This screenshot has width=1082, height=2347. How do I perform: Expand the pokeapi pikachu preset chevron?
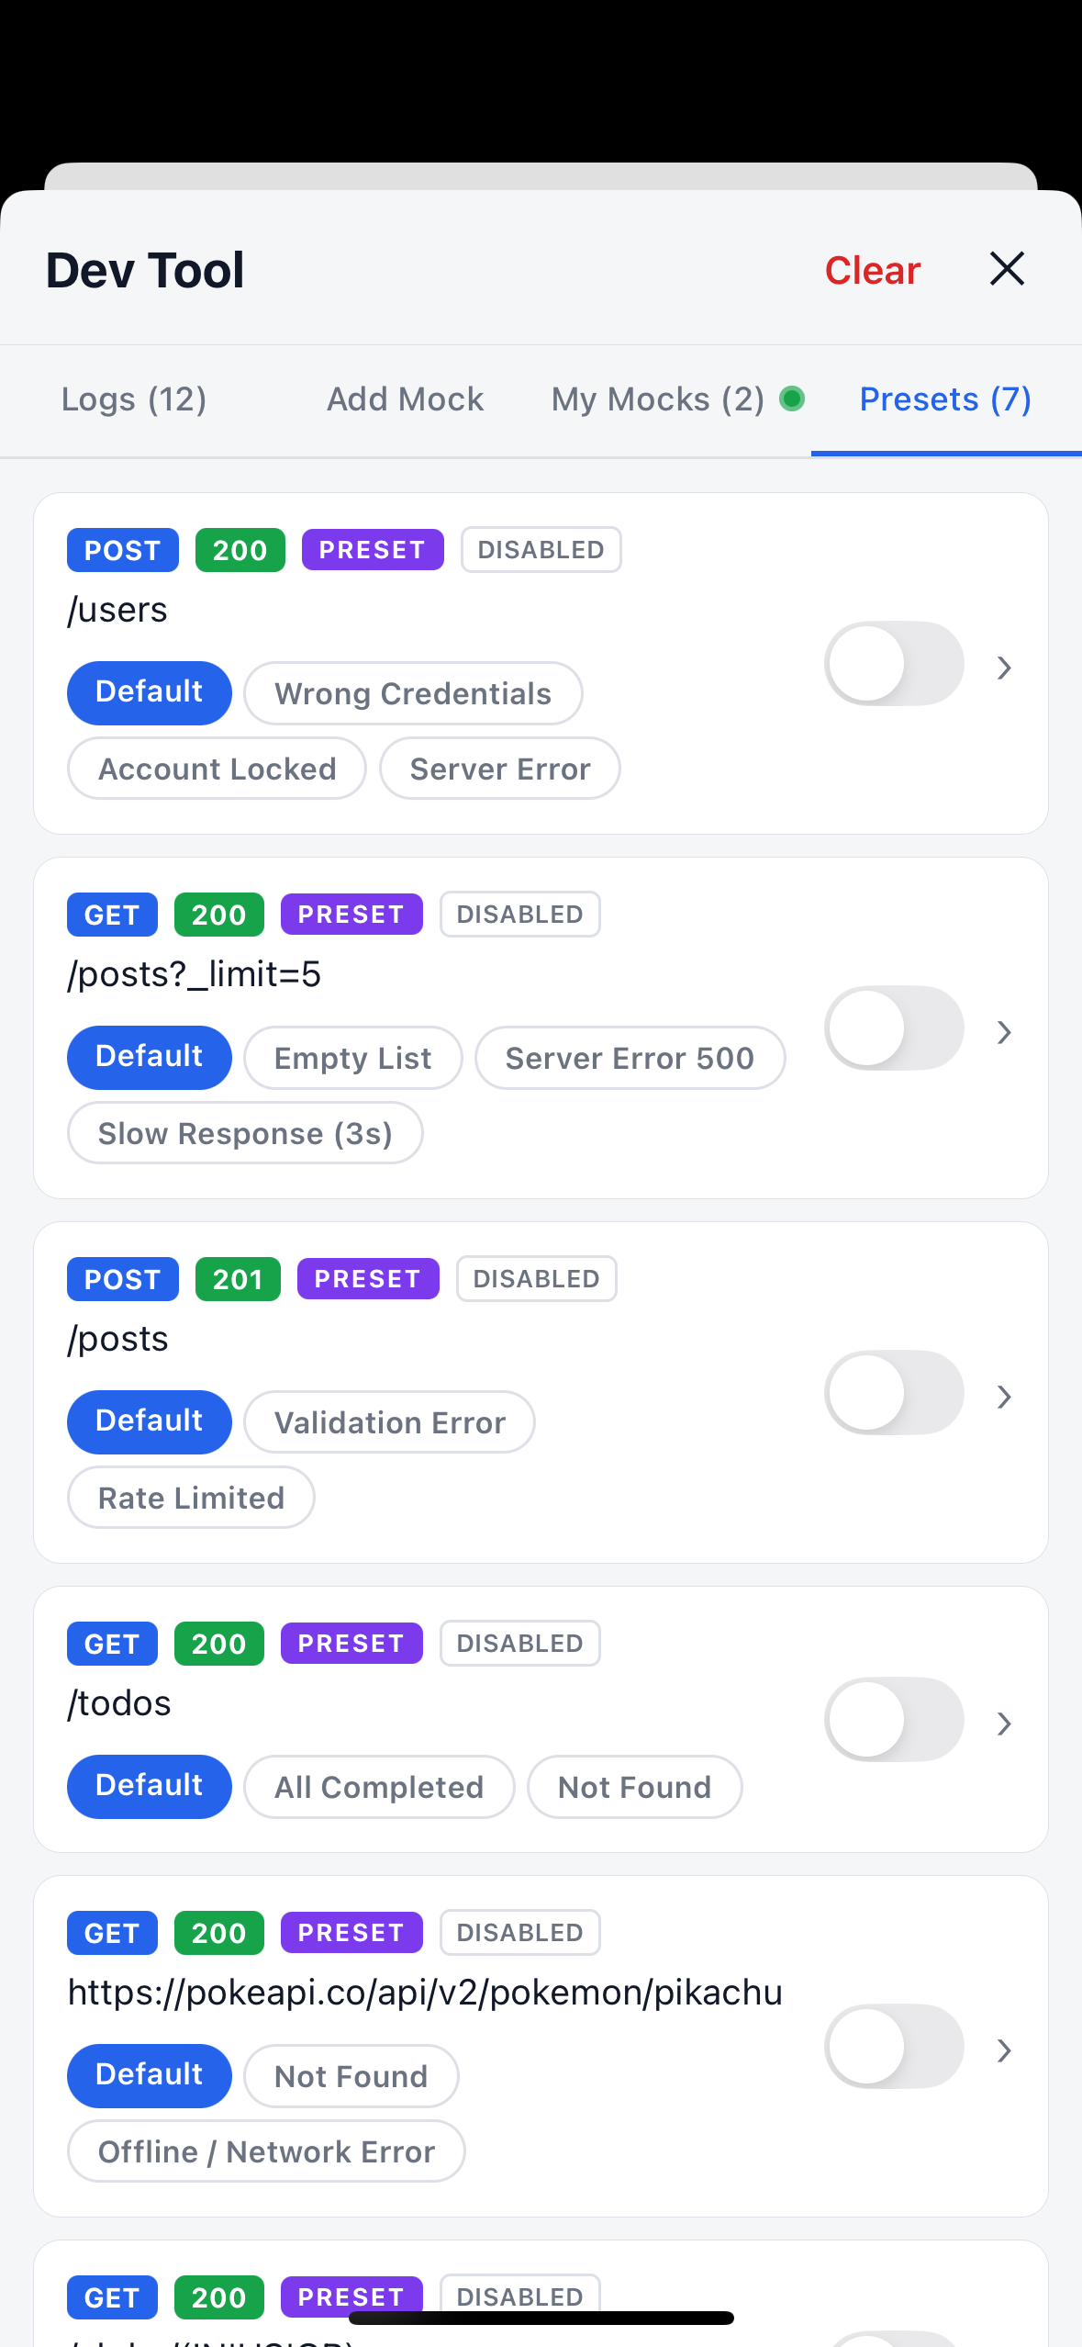pos(1004,2050)
